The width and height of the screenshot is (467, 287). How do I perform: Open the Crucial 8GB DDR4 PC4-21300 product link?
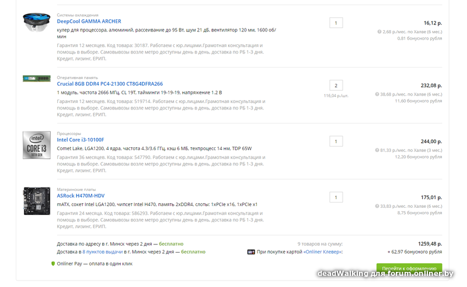tap(110, 84)
